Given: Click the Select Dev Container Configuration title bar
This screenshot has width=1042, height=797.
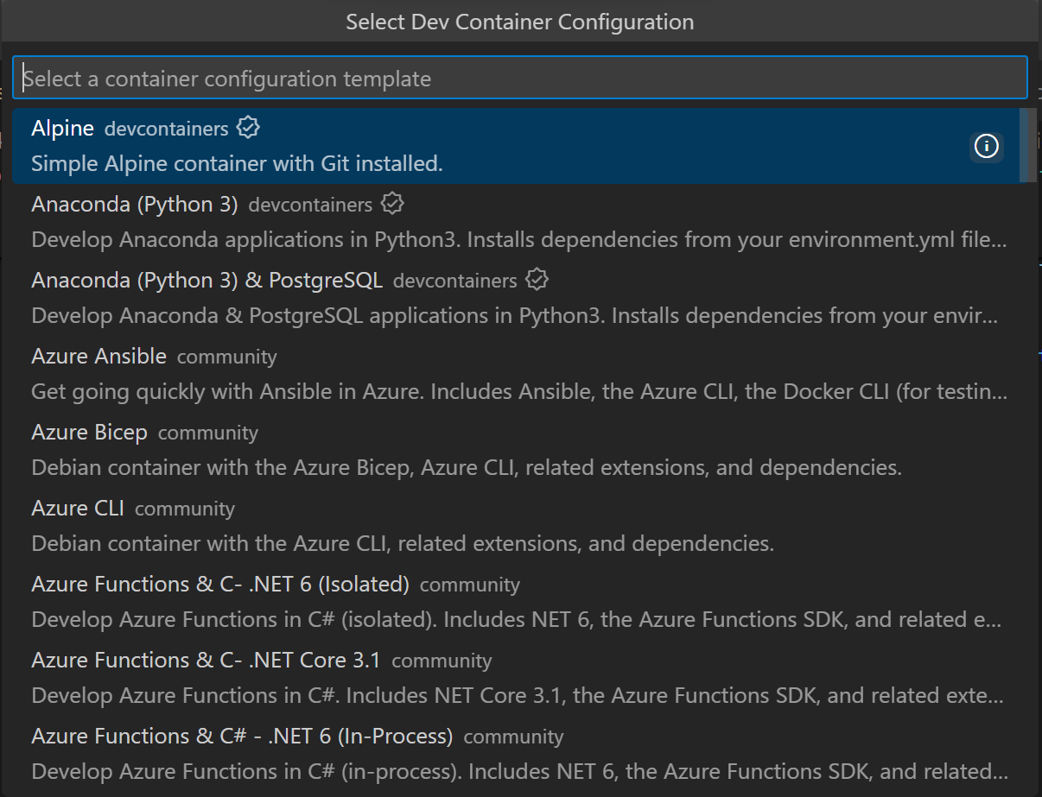Looking at the screenshot, I should click(519, 22).
